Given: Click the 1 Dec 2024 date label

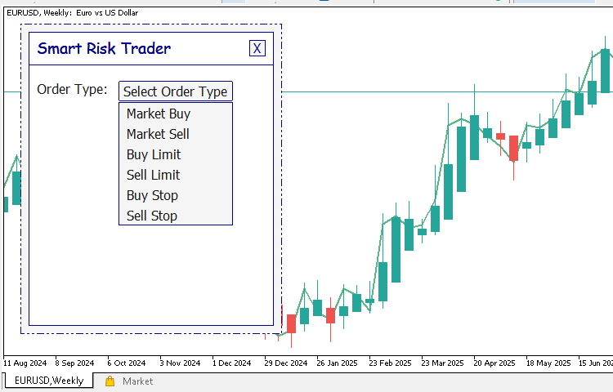Looking at the screenshot, I should [232, 363].
